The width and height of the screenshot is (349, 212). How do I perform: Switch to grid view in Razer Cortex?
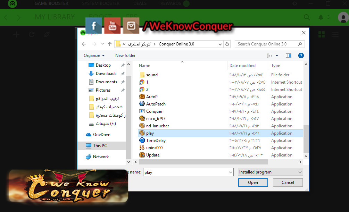click(322, 34)
